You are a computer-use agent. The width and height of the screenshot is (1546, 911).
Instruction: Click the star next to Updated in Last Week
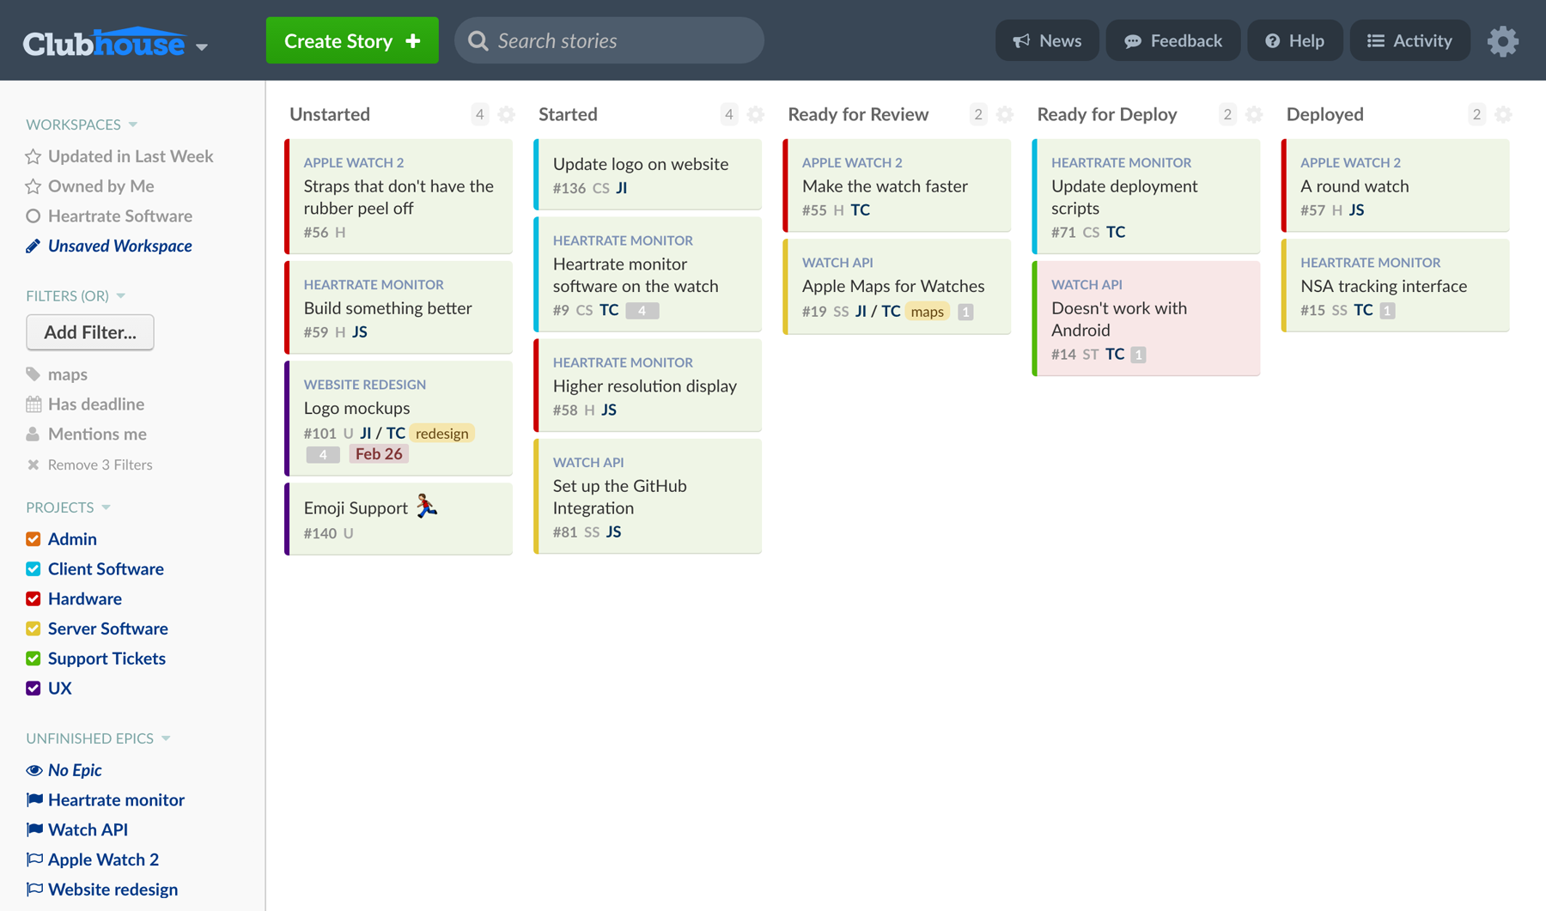click(33, 156)
